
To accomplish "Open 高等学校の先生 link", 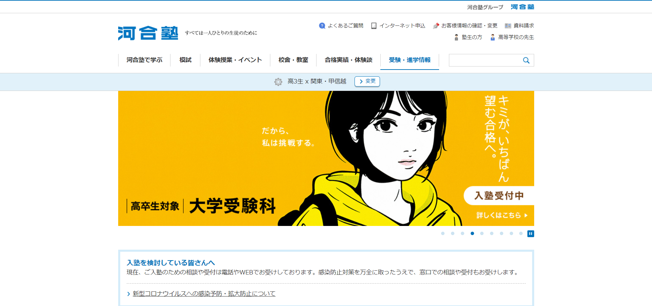I will 516,37.
